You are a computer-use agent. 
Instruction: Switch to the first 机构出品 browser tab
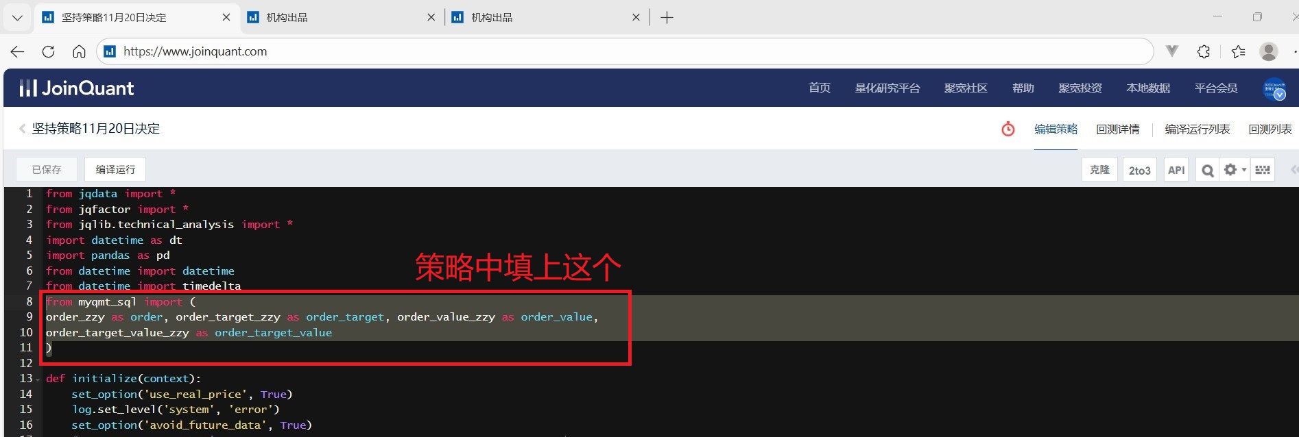[342, 18]
